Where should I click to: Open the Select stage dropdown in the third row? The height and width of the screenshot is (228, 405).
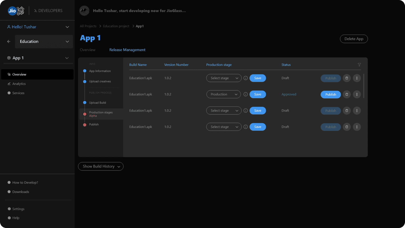(x=224, y=111)
